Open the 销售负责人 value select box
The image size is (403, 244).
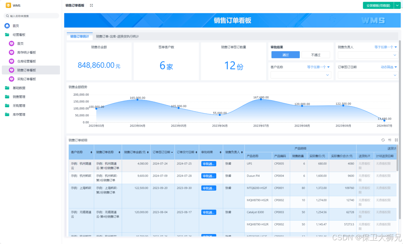coord(367,55)
